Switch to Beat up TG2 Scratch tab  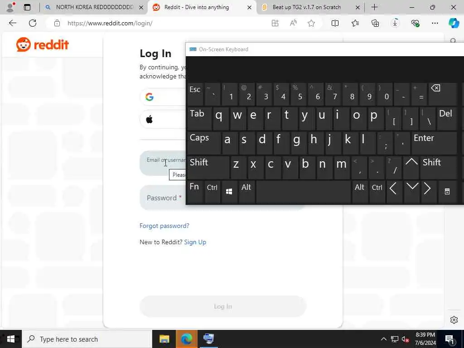310,7
